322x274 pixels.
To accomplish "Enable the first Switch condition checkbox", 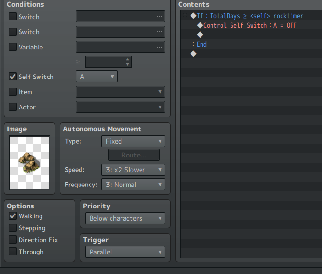I will (12, 17).
